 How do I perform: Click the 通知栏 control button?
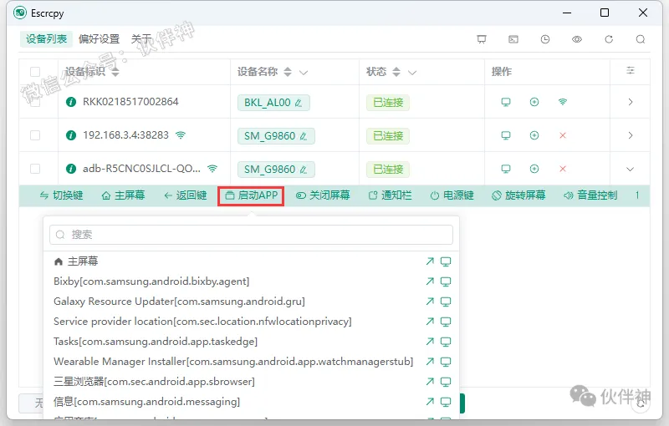tap(390, 195)
